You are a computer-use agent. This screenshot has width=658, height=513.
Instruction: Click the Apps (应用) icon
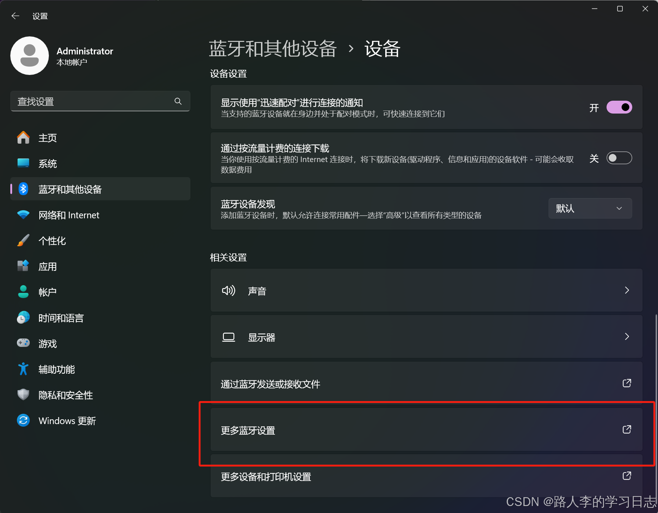(23, 266)
